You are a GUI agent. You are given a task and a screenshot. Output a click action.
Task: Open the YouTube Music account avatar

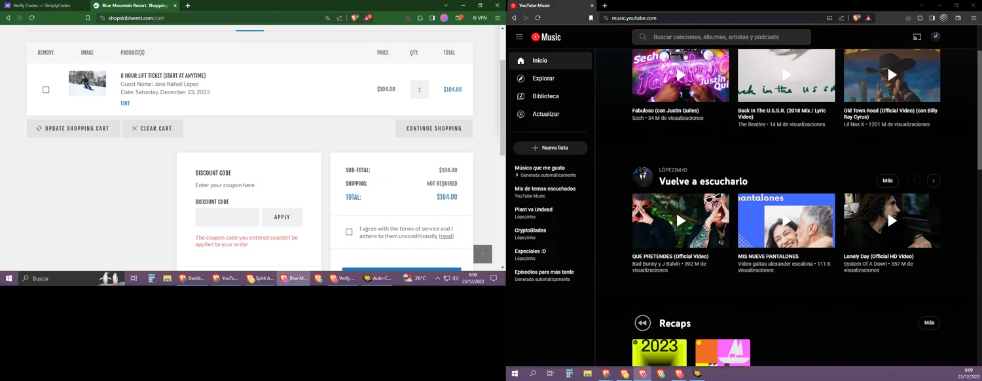click(x=936, y=37)
